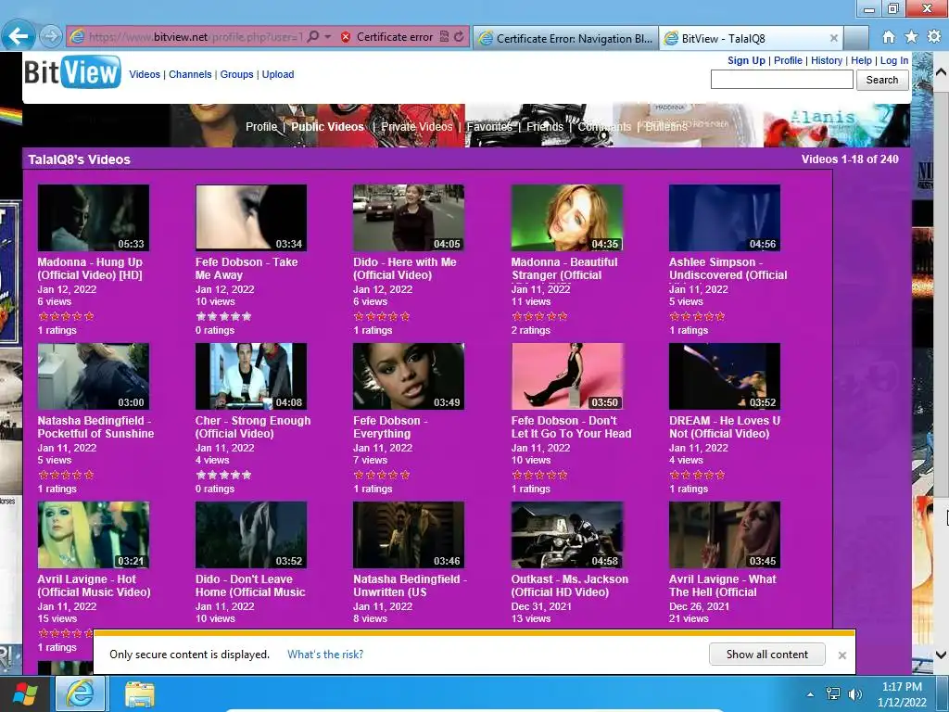949x712 pixels.
Task: Click Natasha Bedingfield - Unwritten title
Action: coord(411,586)
